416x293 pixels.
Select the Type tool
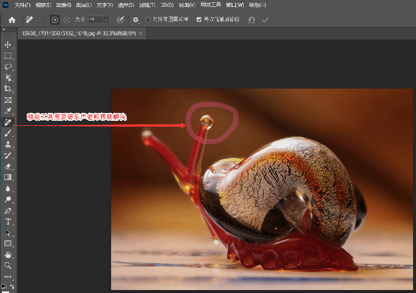[8, 222]
